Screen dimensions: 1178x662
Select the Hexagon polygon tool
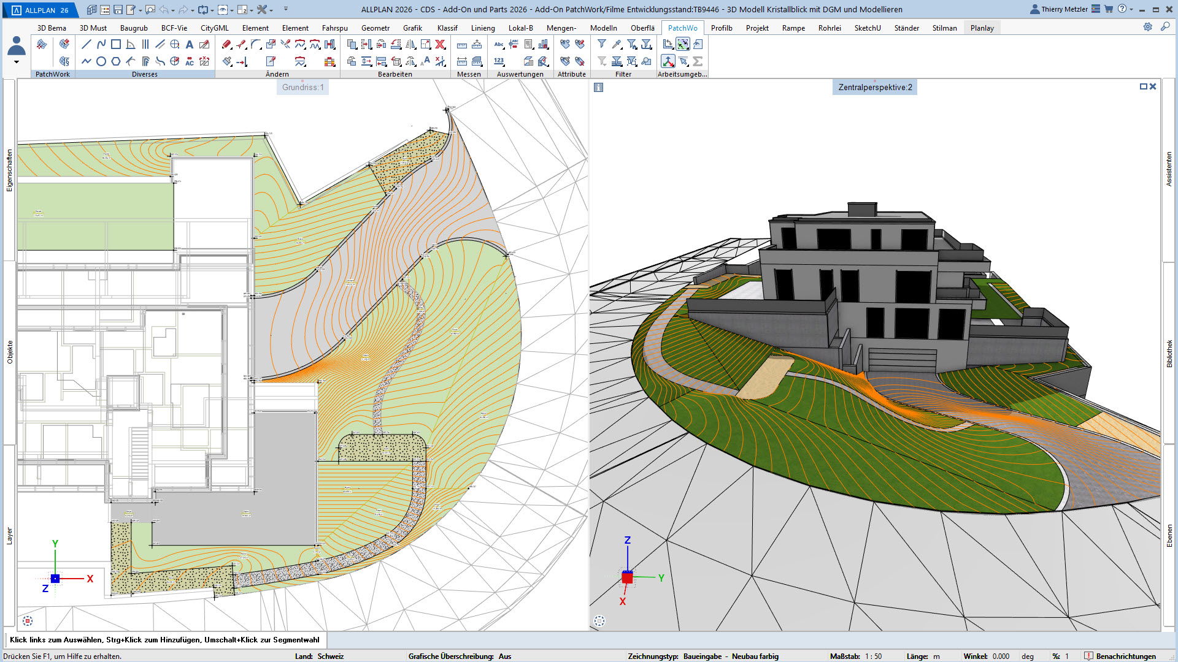pyautogui.click(x=116, y=61)
